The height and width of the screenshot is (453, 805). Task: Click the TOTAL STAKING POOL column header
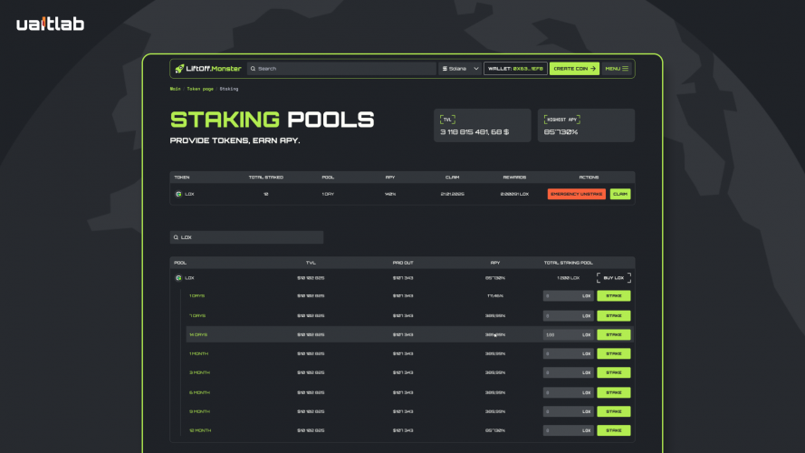click(569, 263)
